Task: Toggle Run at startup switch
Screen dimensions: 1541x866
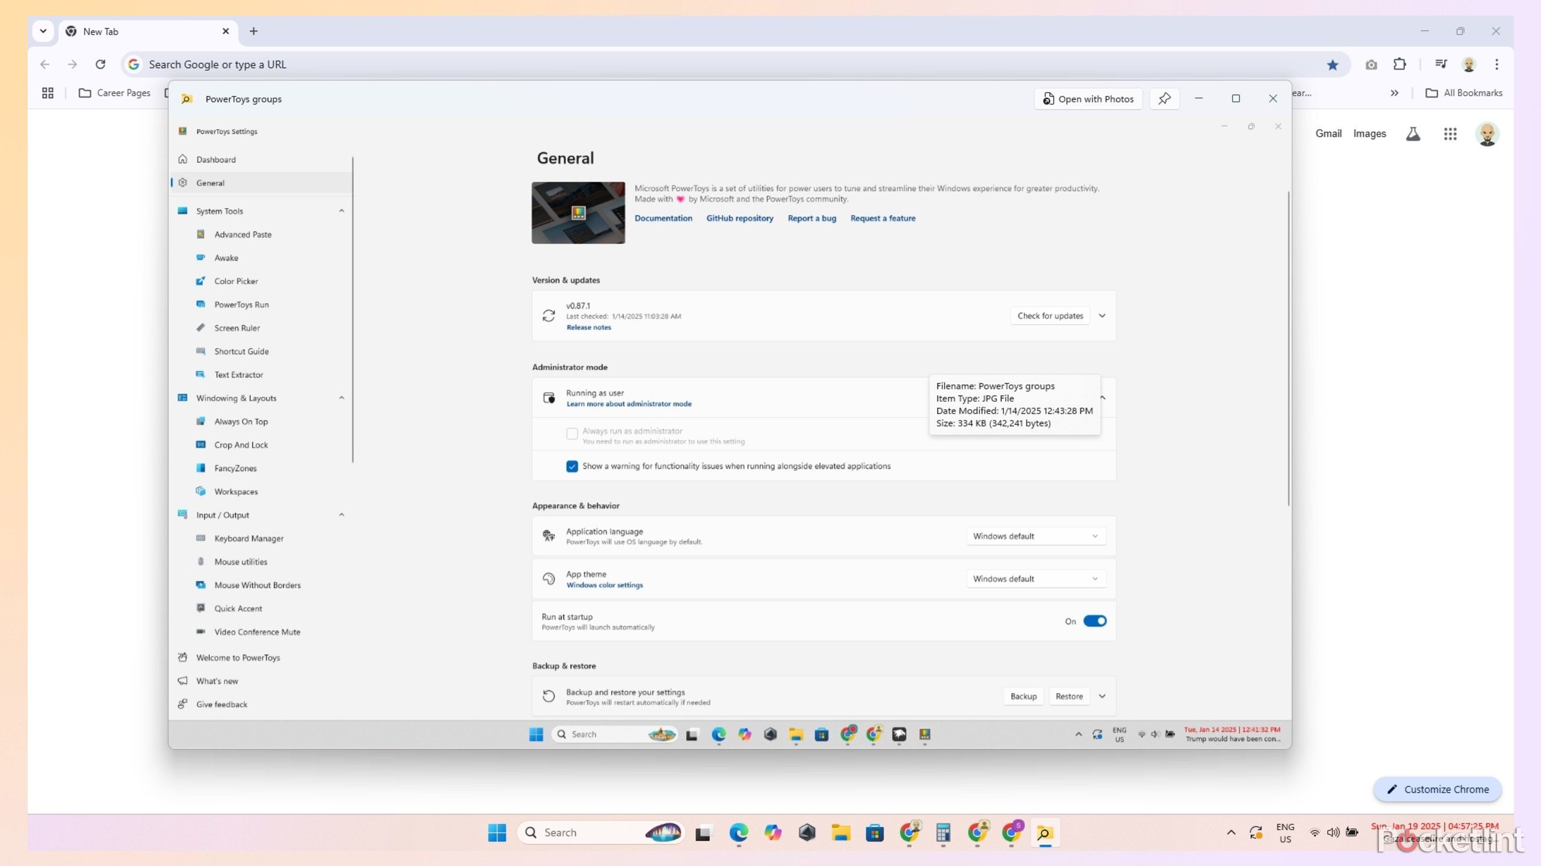Action: [x=1094, y=621]
